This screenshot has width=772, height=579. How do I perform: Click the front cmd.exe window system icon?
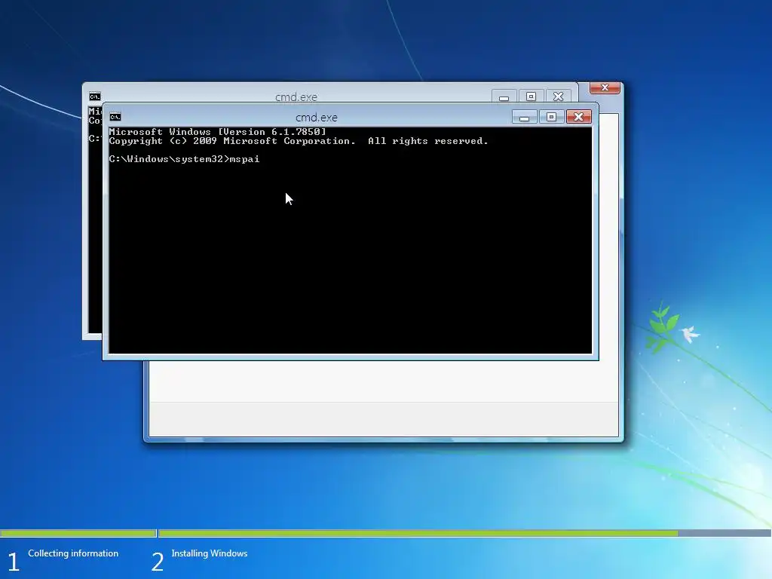click(115, 117)
